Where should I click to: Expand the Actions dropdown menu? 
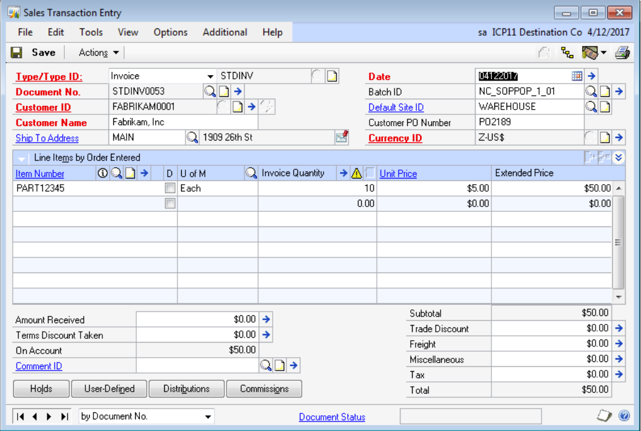pos(99,53)
